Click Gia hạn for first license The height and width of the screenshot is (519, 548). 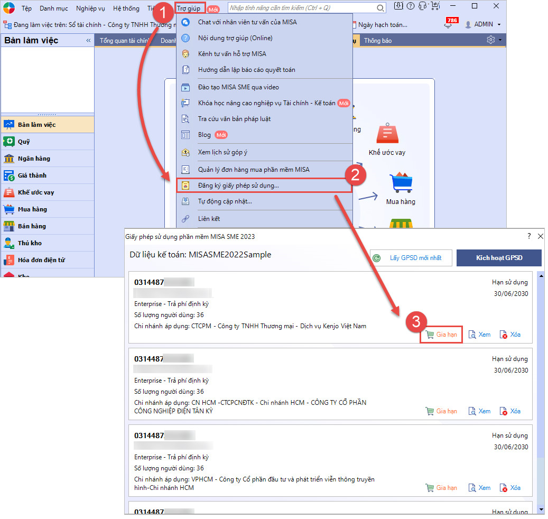coord(441,335)
